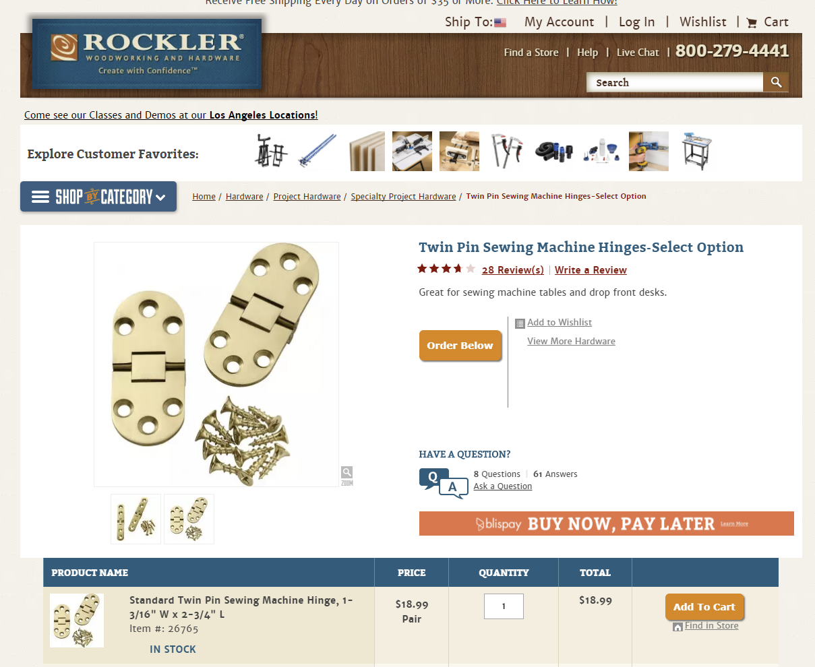The height and width of the screenshot is (667, 815).
Task: Open the 28 Review(s) link
Action: coord(513,270)
